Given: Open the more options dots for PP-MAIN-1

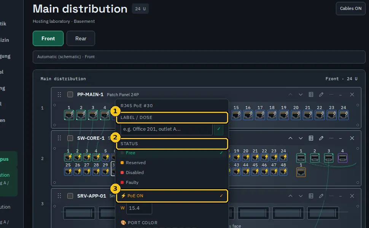Looking at the screenshot, I should (331, 95).
